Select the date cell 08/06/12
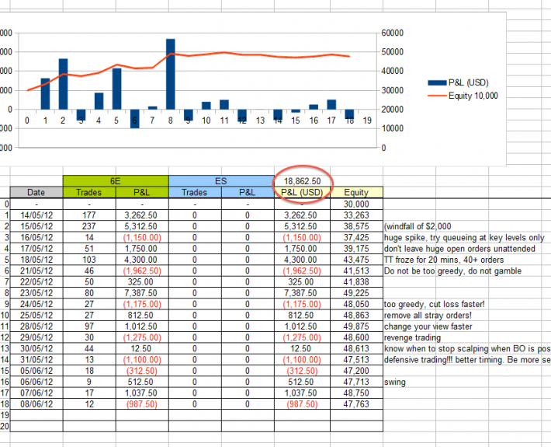The width and height of the screenshot is (551, 447). coord(36,404)
